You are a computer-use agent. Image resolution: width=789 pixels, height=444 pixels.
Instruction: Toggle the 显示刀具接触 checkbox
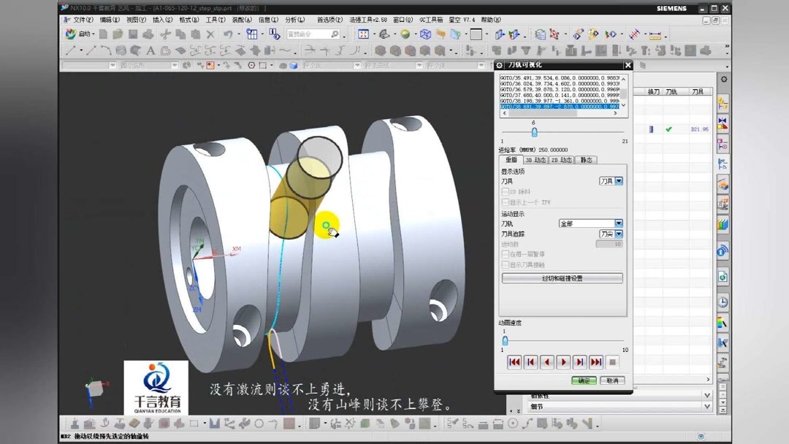point(505,264)
